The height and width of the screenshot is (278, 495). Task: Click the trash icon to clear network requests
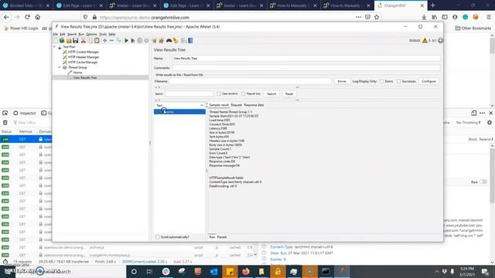5,123
